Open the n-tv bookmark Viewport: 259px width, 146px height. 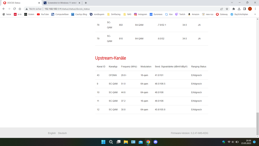18,14
